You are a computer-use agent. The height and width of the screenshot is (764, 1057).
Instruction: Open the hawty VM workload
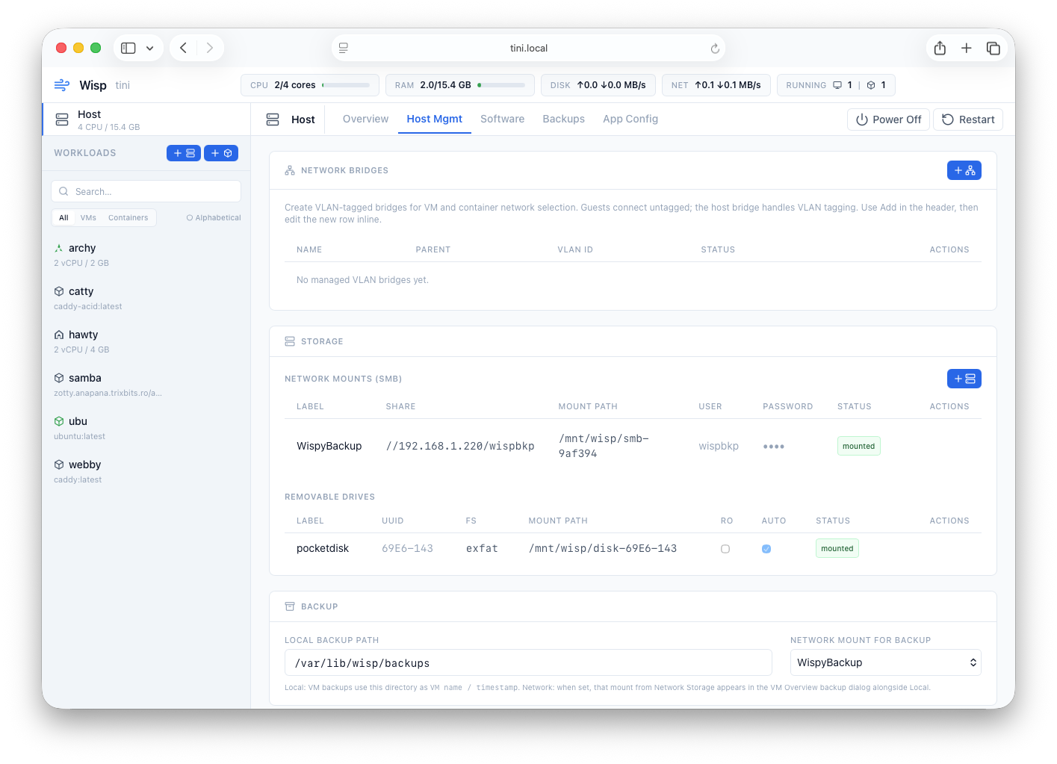click(x=146, y=341)
